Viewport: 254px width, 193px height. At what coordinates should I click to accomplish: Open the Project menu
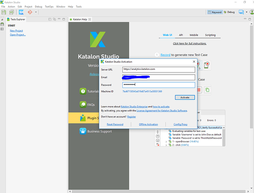pos(28,7)
